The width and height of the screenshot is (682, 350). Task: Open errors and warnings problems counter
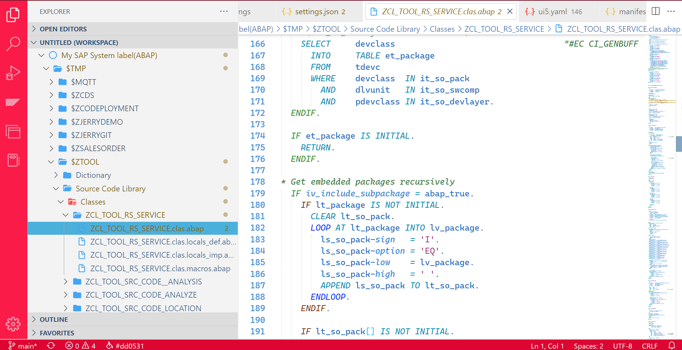tap(81, 345)
